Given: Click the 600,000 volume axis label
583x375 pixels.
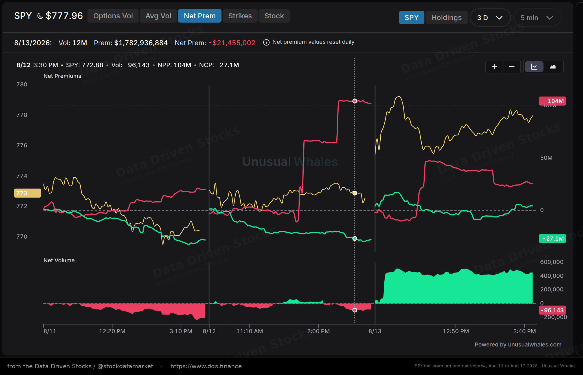Looking at the screenshot, I should 552,262.
